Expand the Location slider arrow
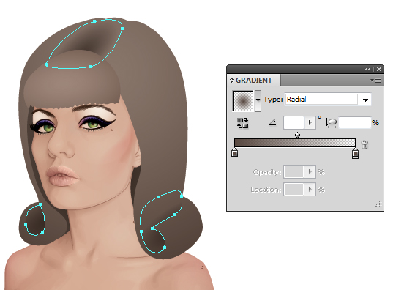The height and width of the screenshot is (290, 407). (x=310, y=189)
